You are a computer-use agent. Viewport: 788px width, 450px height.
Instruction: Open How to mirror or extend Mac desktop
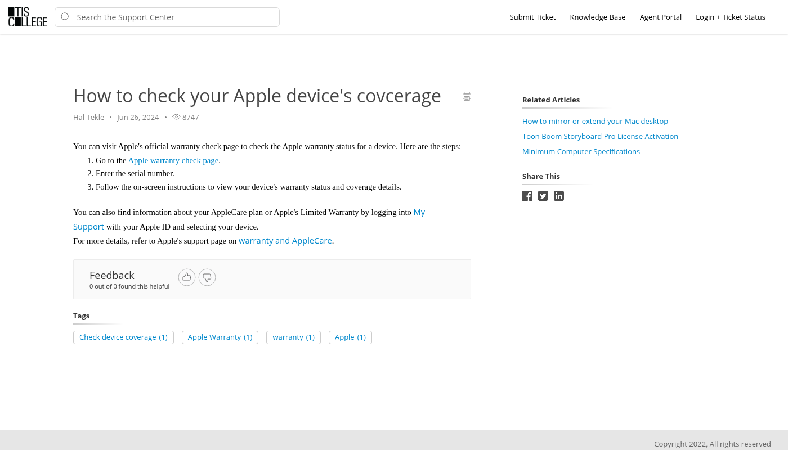tap(595, 121)
